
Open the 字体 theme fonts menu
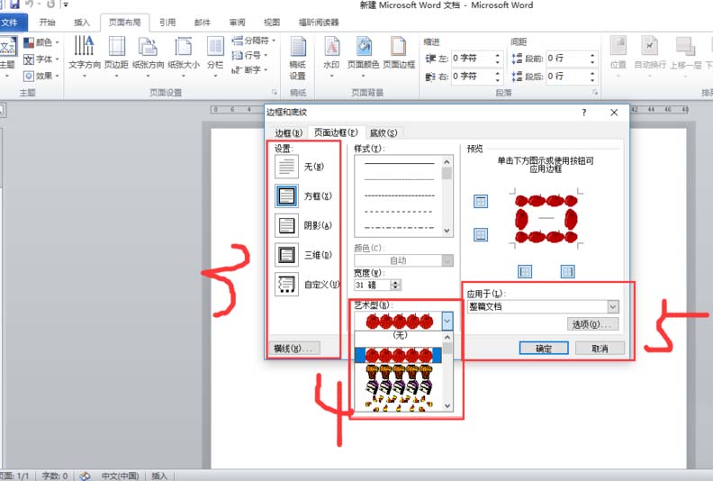click(x=41, y=59)
